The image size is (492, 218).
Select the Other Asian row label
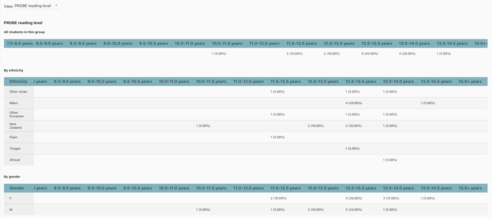point(18,92)
